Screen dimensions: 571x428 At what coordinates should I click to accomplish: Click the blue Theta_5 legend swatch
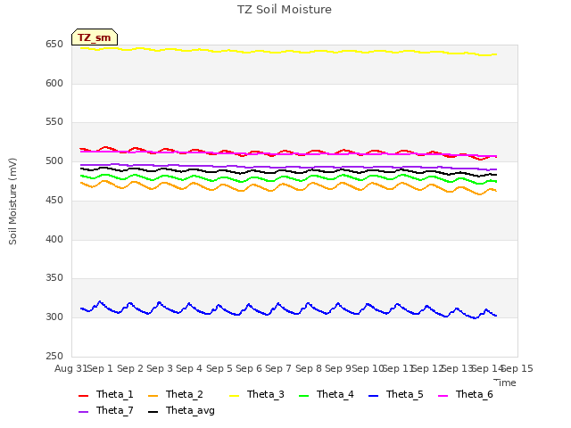[x=373, y=396]
